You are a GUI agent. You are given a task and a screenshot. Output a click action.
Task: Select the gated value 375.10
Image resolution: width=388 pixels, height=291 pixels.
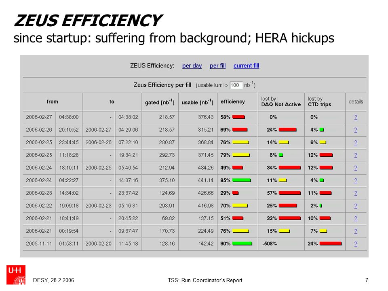click(x=167, y=180)
